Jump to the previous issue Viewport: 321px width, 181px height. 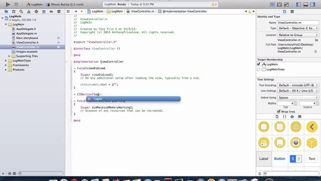pyautogui.click(x=246, y=12)
